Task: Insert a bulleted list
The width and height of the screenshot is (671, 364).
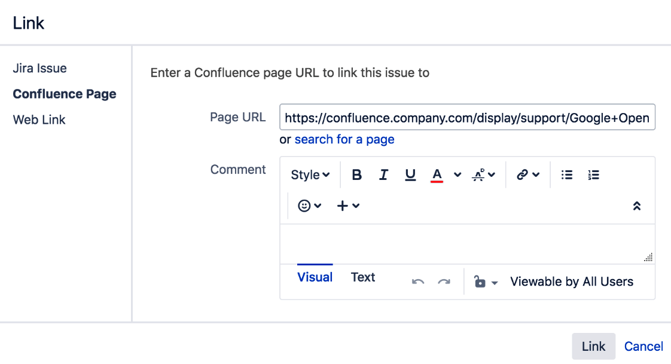Action: [566, 175]
